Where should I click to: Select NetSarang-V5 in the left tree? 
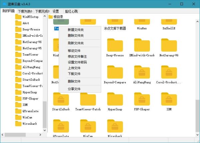click(28, 48)
